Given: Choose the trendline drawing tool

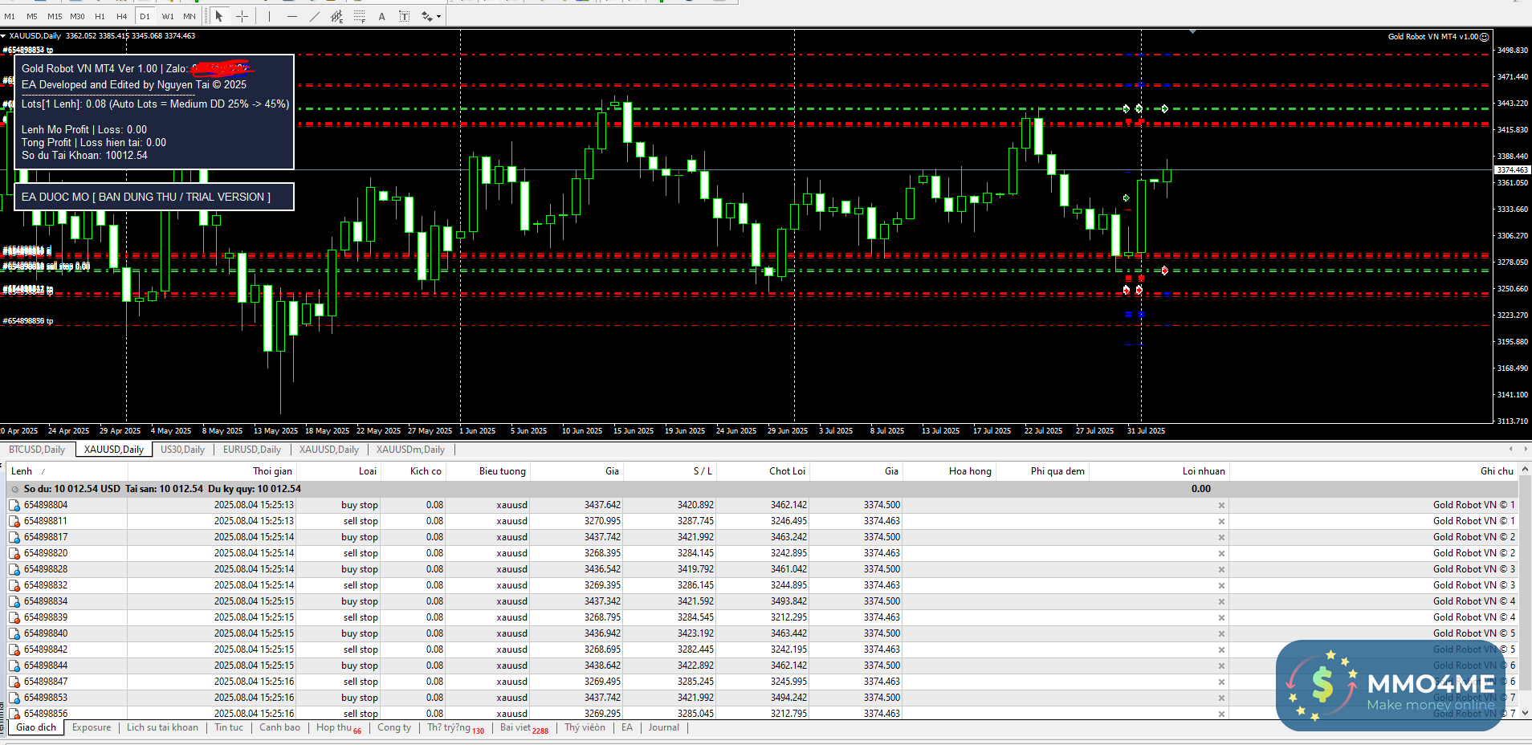Looking at the screenshot, I should click(x=314, y=16).
